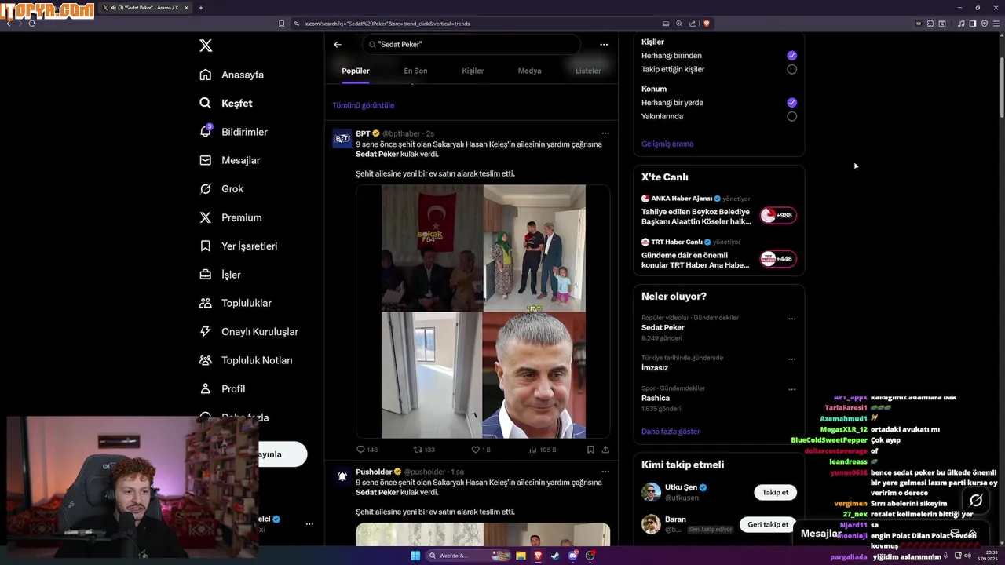Bookmark the page from the address bar
The height and width of the screenshot is (565, 1005).
tap(282, 24)
